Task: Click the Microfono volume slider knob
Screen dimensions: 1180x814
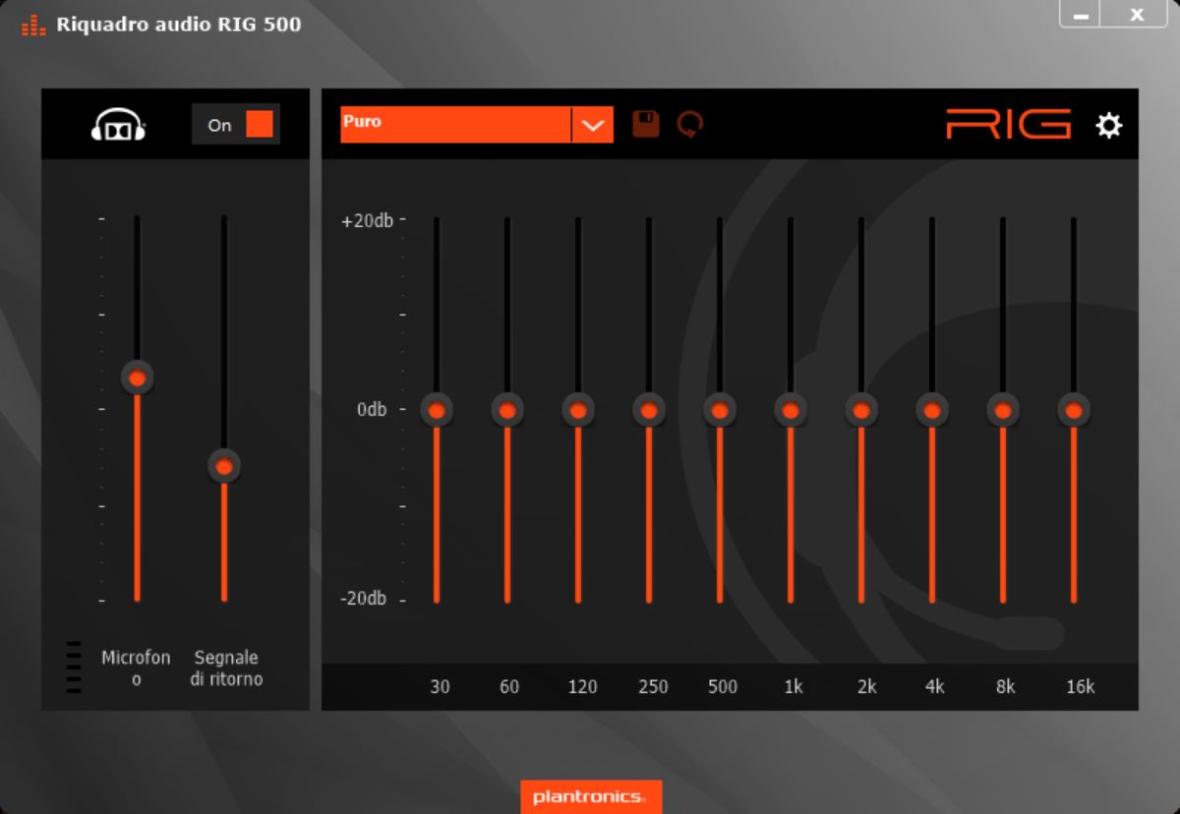Action: pos(138,378)
